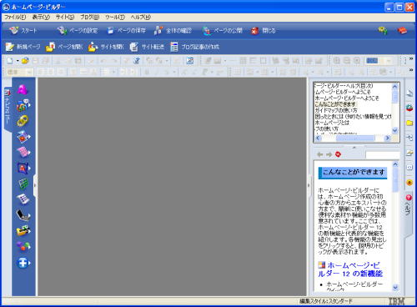
Task: Open the ファイル menu
Action: [x=15, y=18]
